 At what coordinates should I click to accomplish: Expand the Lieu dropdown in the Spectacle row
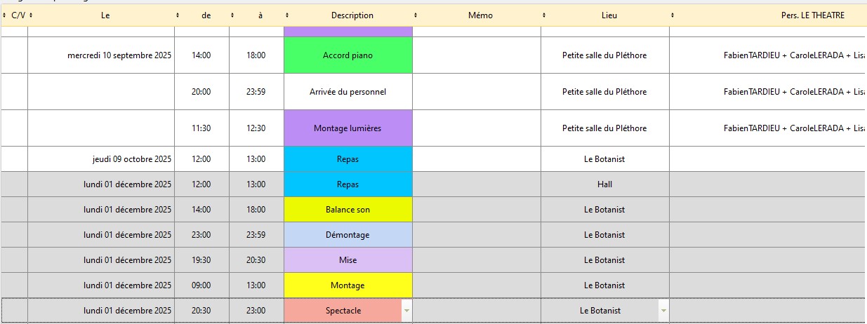coord(663,311)
